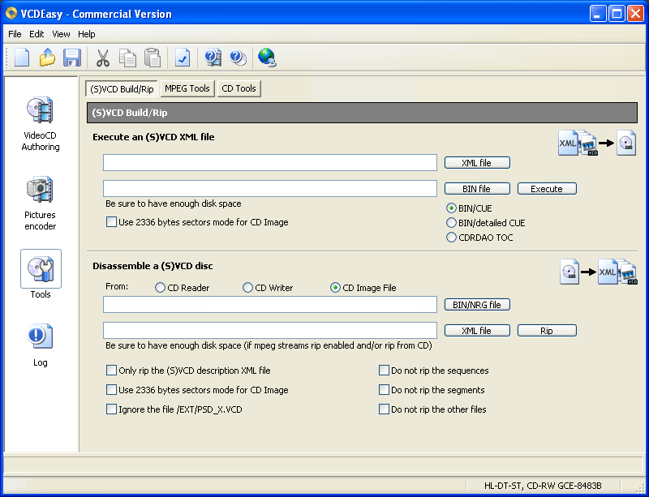Screen dimensions: 649x497
Task: Click the Disassemble a (S)VCD disc heading
Action: pyautogui.click(x=153, y=266)
